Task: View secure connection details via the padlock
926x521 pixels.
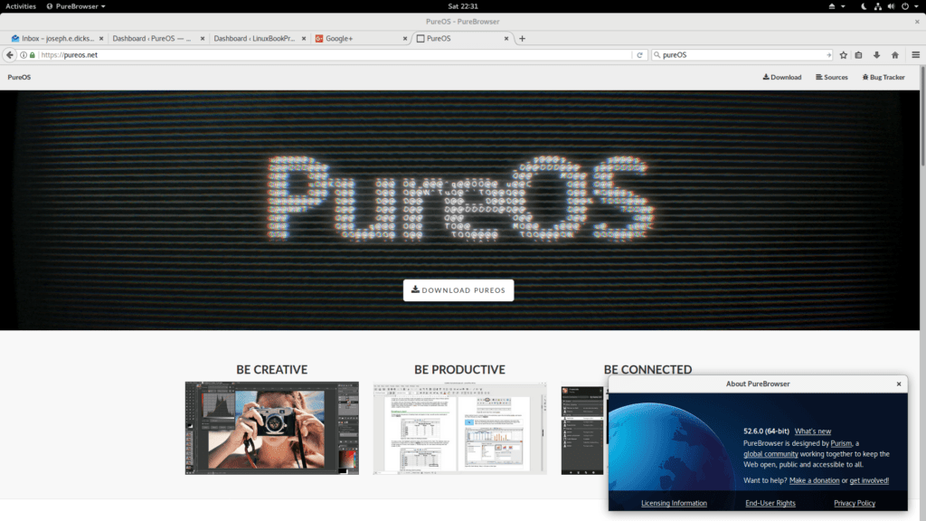Action: [33, 55]
